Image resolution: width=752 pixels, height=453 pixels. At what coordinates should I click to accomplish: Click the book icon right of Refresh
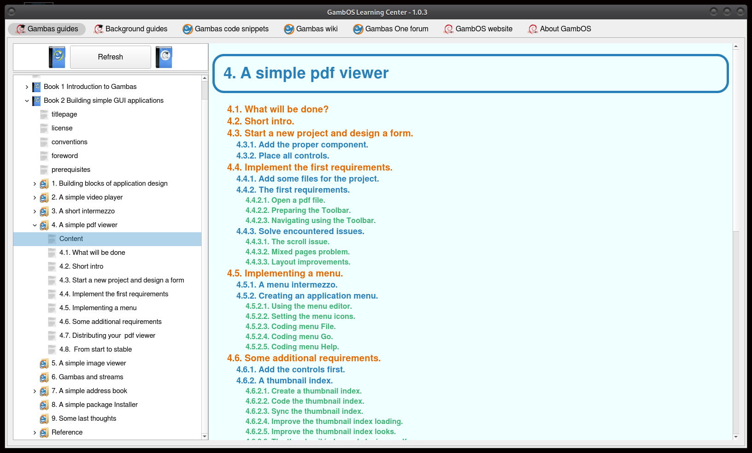[x=164, y=57]
